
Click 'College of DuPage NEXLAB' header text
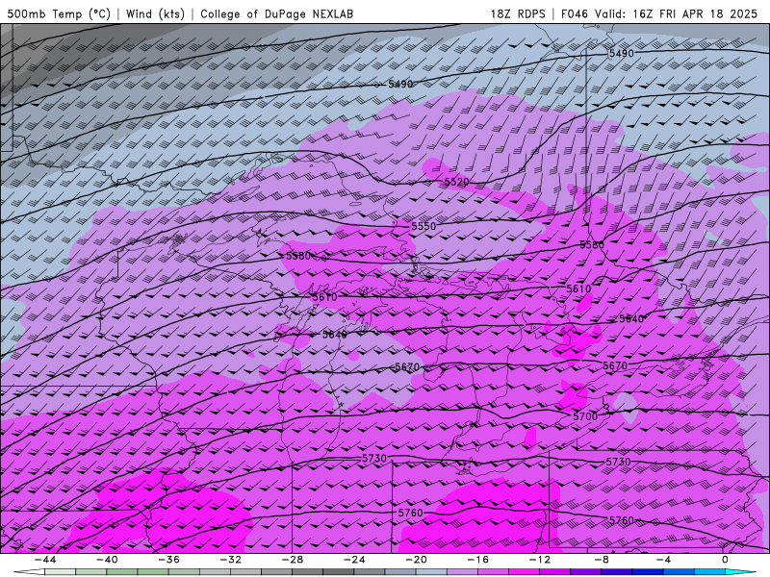(x=276, y=14)
